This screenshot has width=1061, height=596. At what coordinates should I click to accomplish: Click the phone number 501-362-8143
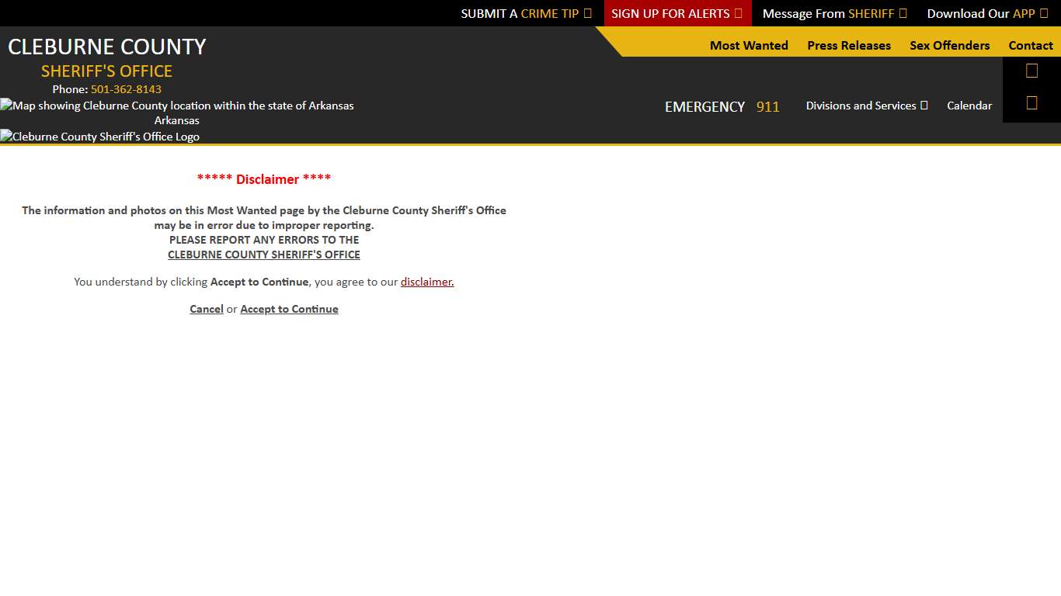coord(126,89)
